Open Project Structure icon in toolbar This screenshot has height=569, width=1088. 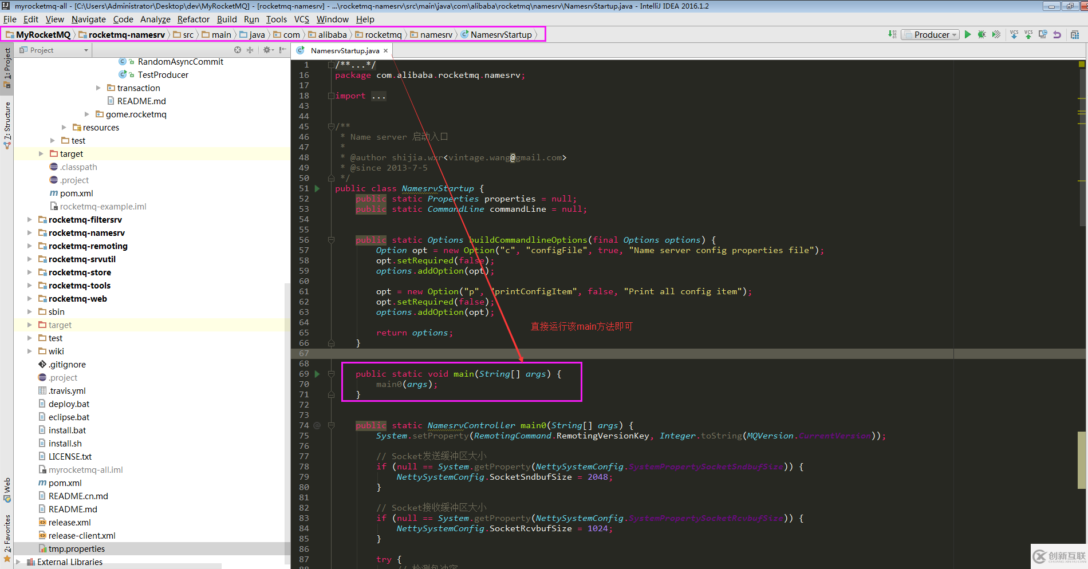(x=1075, y=34)
